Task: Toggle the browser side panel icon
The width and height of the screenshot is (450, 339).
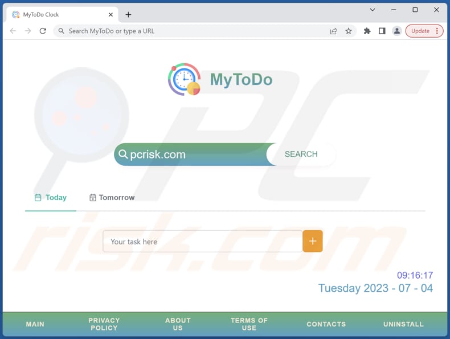Action: (382, 31)
